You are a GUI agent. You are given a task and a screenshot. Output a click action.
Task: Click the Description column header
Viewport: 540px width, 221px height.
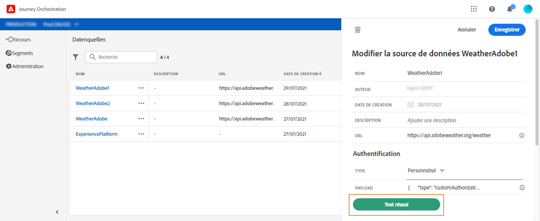pyautogui.click(x=166, y=74)
